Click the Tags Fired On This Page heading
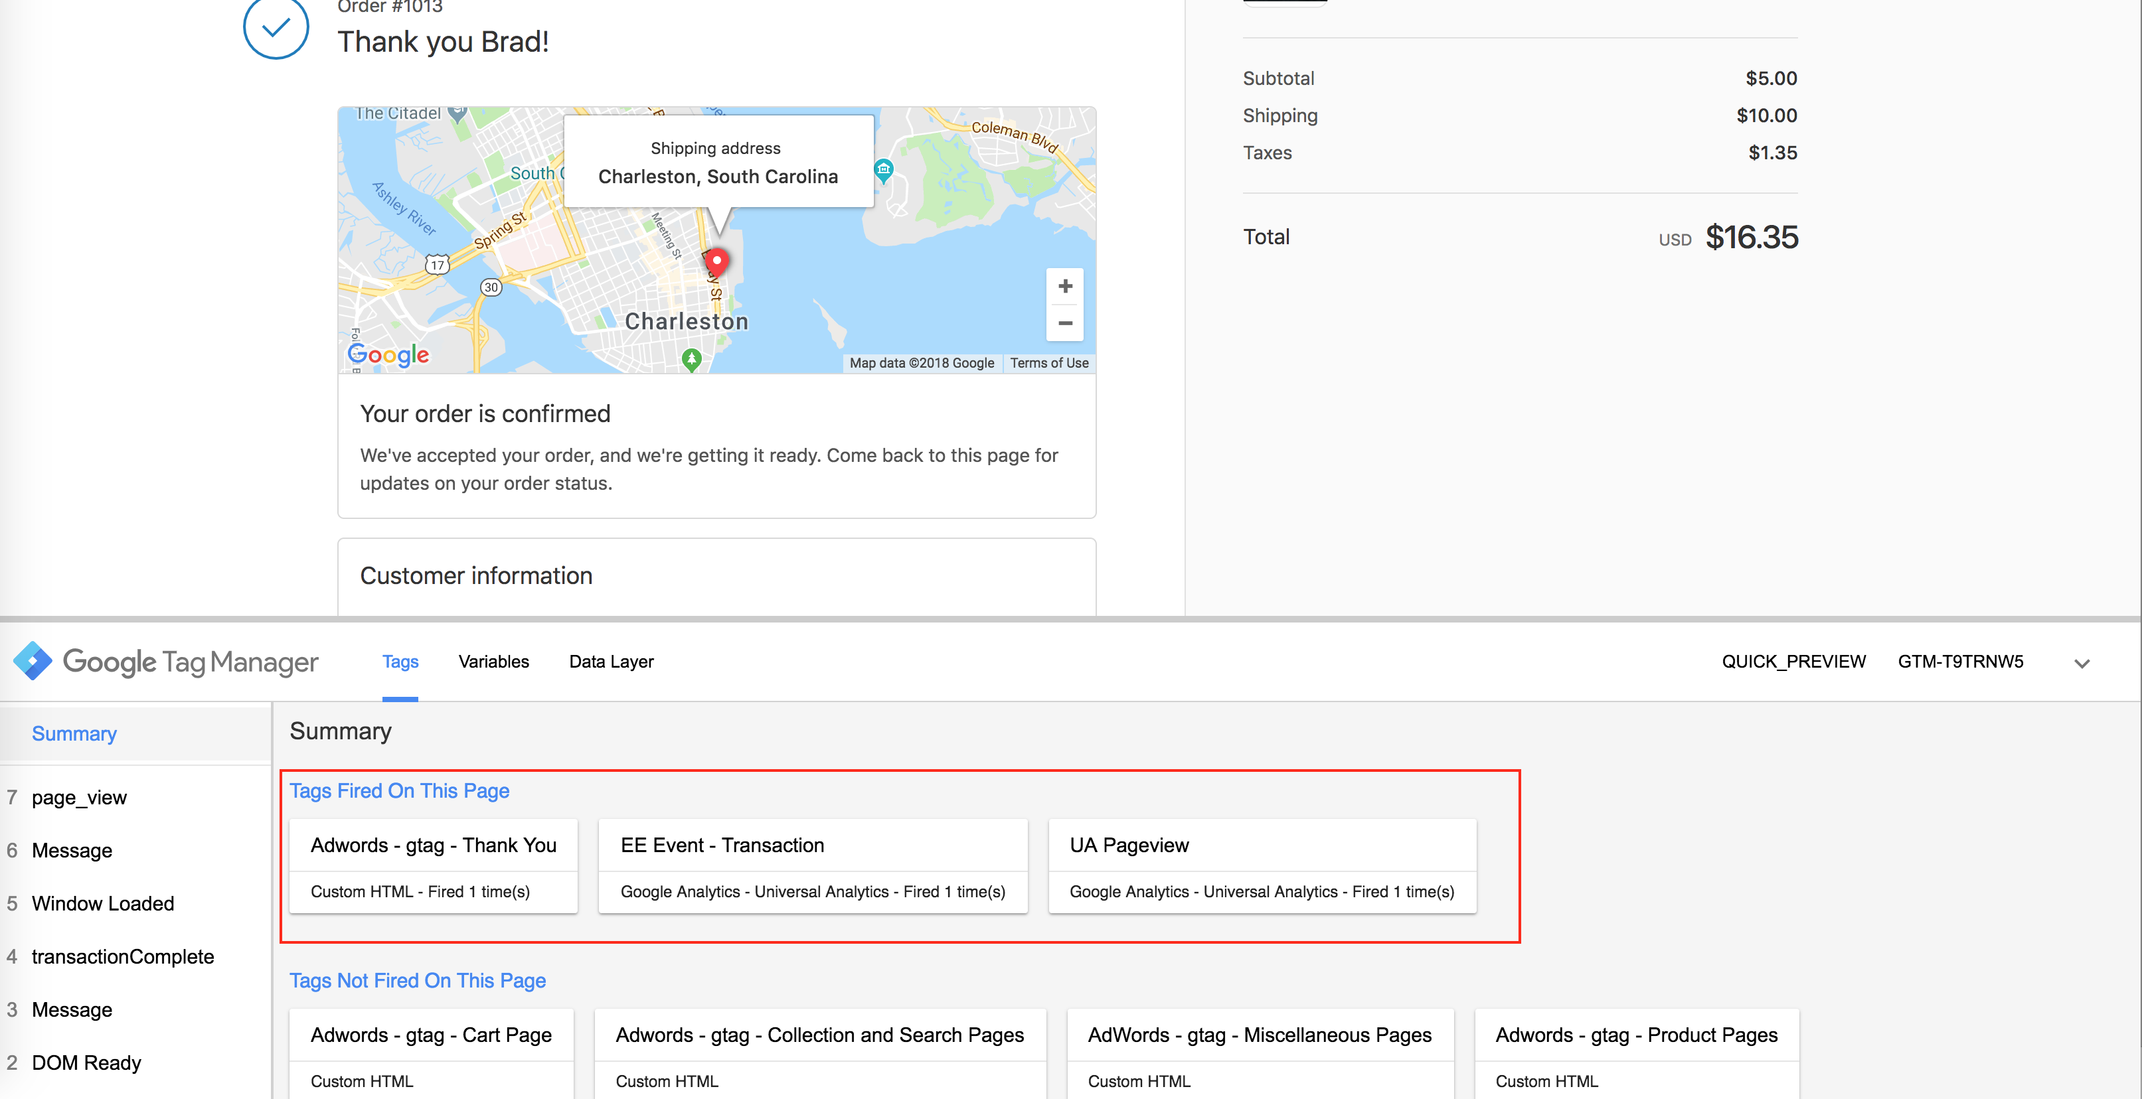This screenshot has height=1099, width=2142. pos(399,792)
